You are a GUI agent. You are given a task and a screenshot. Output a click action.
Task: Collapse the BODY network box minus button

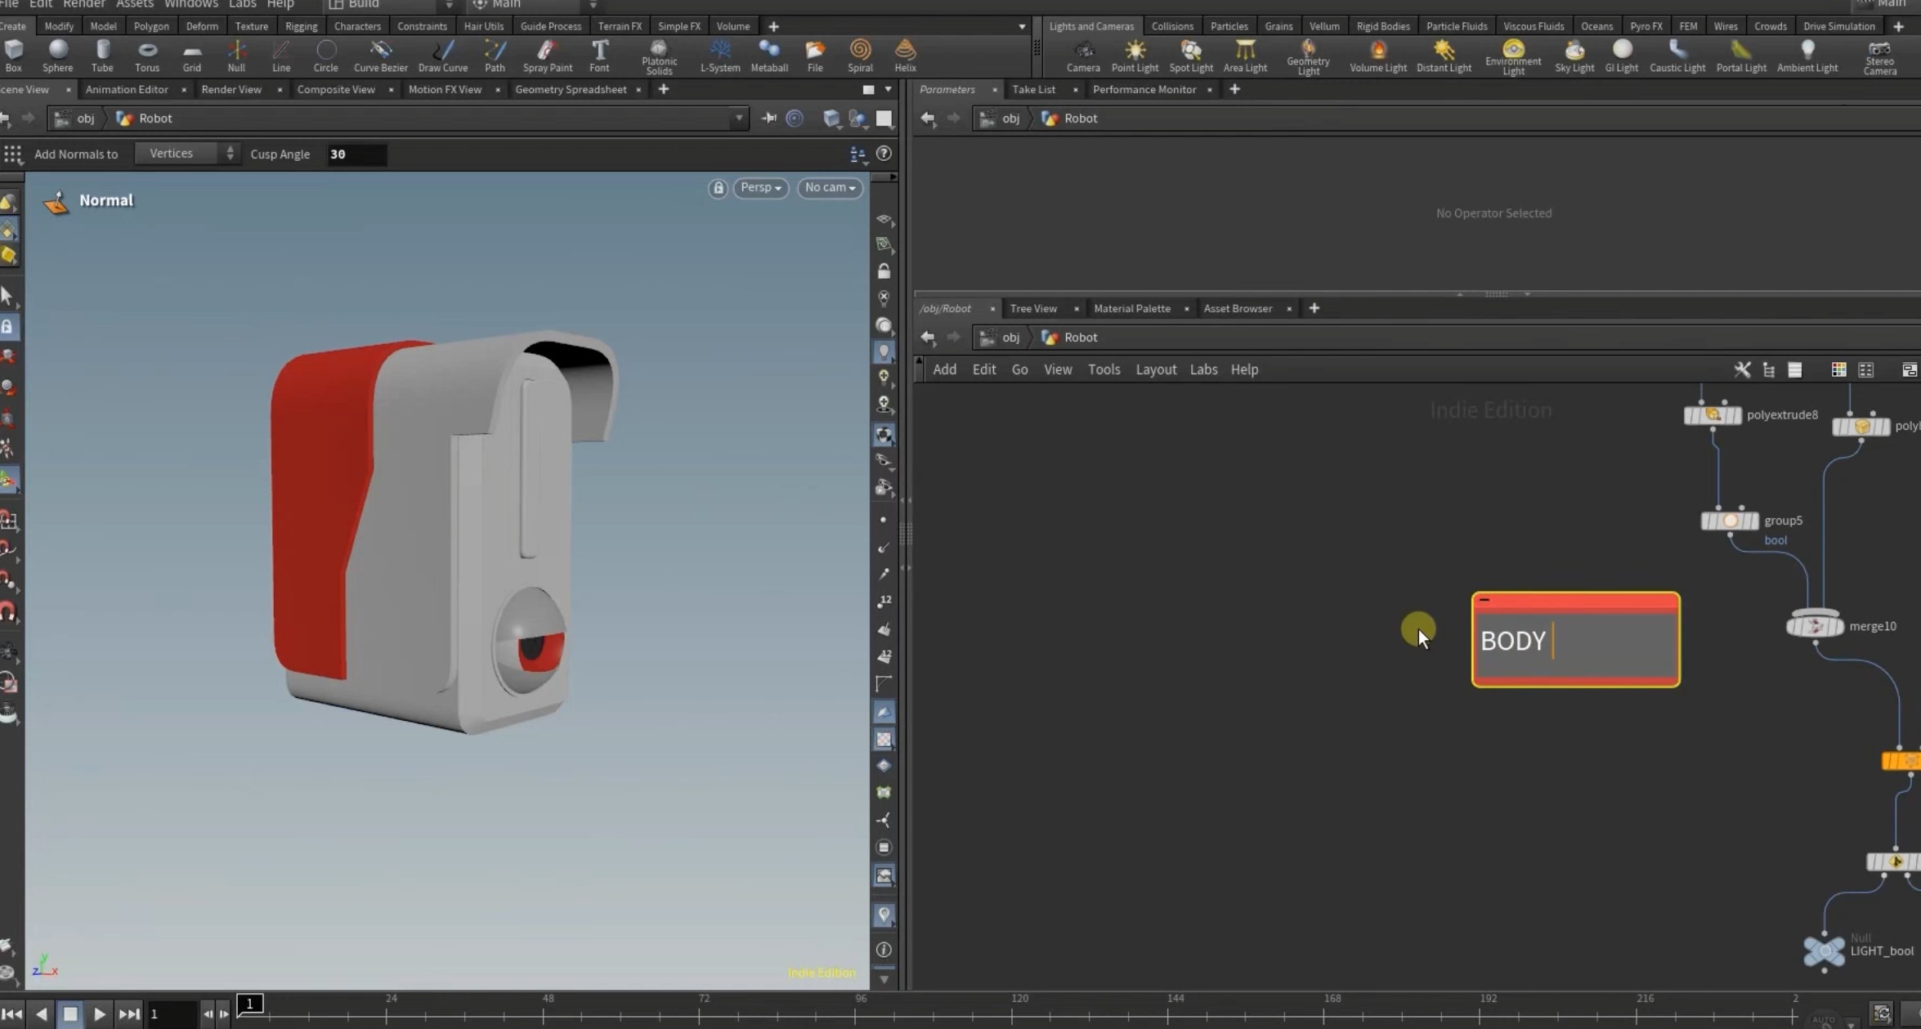point(1484,600)
